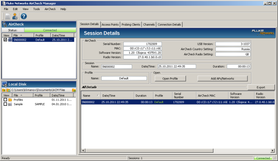Select the Sample file row text
Screen dimensions: 278x161
point(18,104)
